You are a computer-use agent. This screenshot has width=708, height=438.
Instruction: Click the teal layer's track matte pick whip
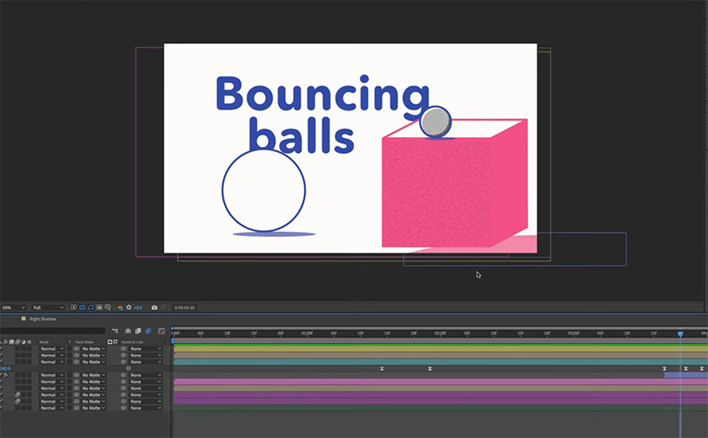pyautogui.click(x=77, y=362)
